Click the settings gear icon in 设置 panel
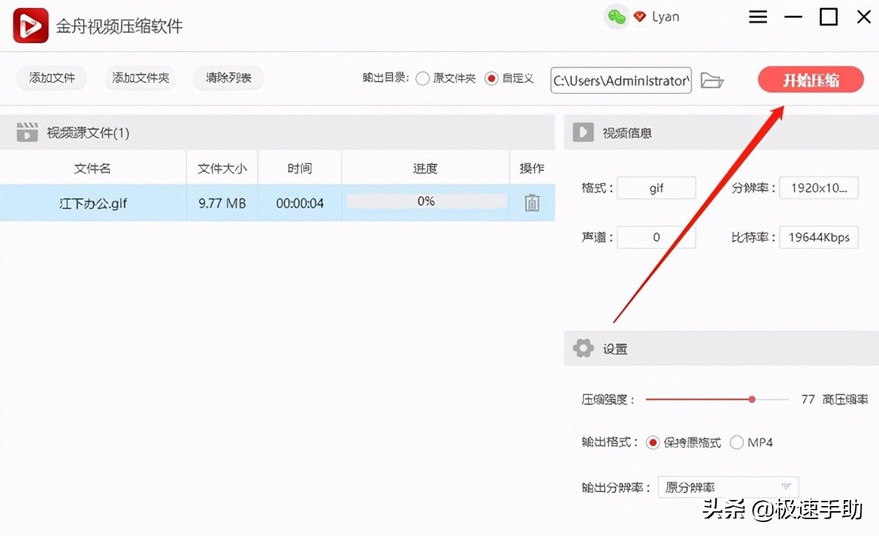879x536 pixels. [x=582, y=348]
